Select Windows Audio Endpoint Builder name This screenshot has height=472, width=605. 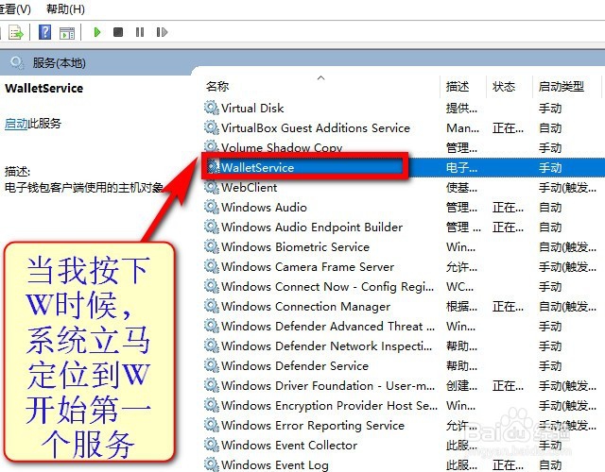point(312,228)
